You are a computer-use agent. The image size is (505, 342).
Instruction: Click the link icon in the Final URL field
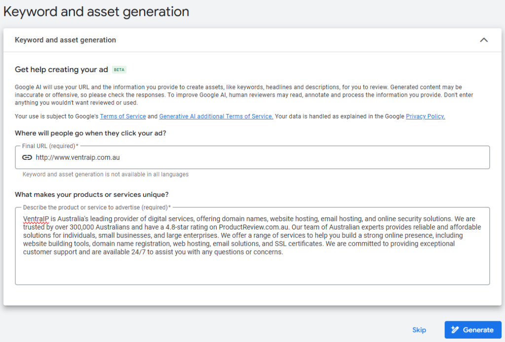point(27,157)
